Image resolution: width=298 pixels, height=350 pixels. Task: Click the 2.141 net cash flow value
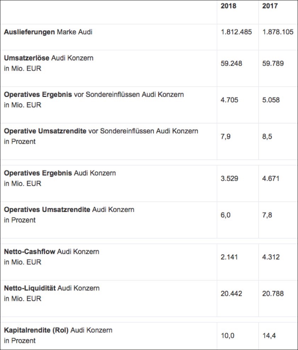tap(229, 257)
